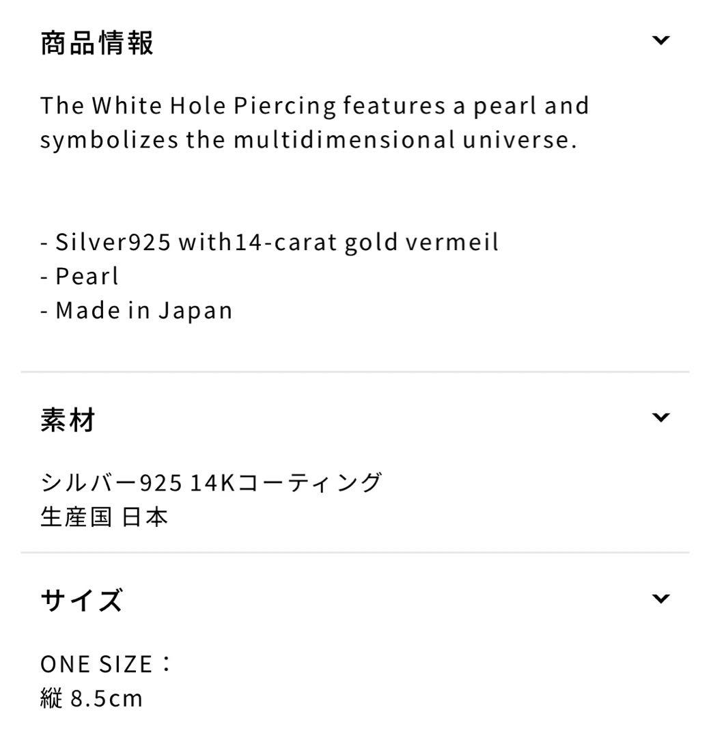Click the topmost disclosure chevron icon
The image size is (711, 738).
(x=660, y=40)
